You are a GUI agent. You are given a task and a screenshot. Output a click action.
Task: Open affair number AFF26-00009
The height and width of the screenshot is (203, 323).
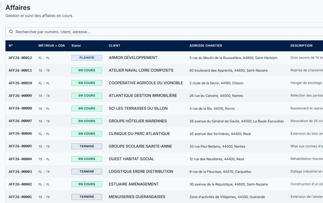pos(21,96)
